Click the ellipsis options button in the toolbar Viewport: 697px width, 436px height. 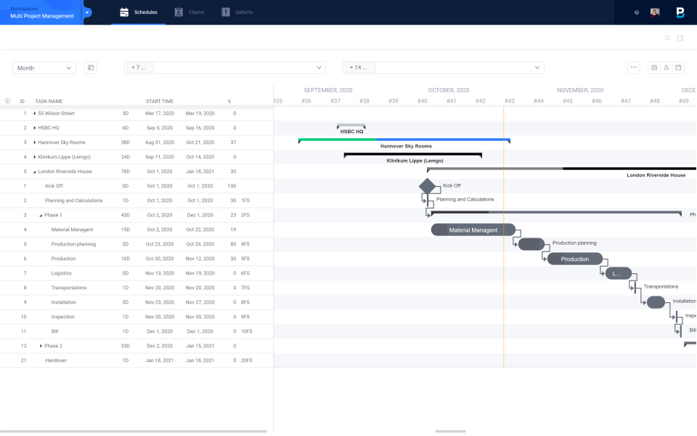[633, 67]
